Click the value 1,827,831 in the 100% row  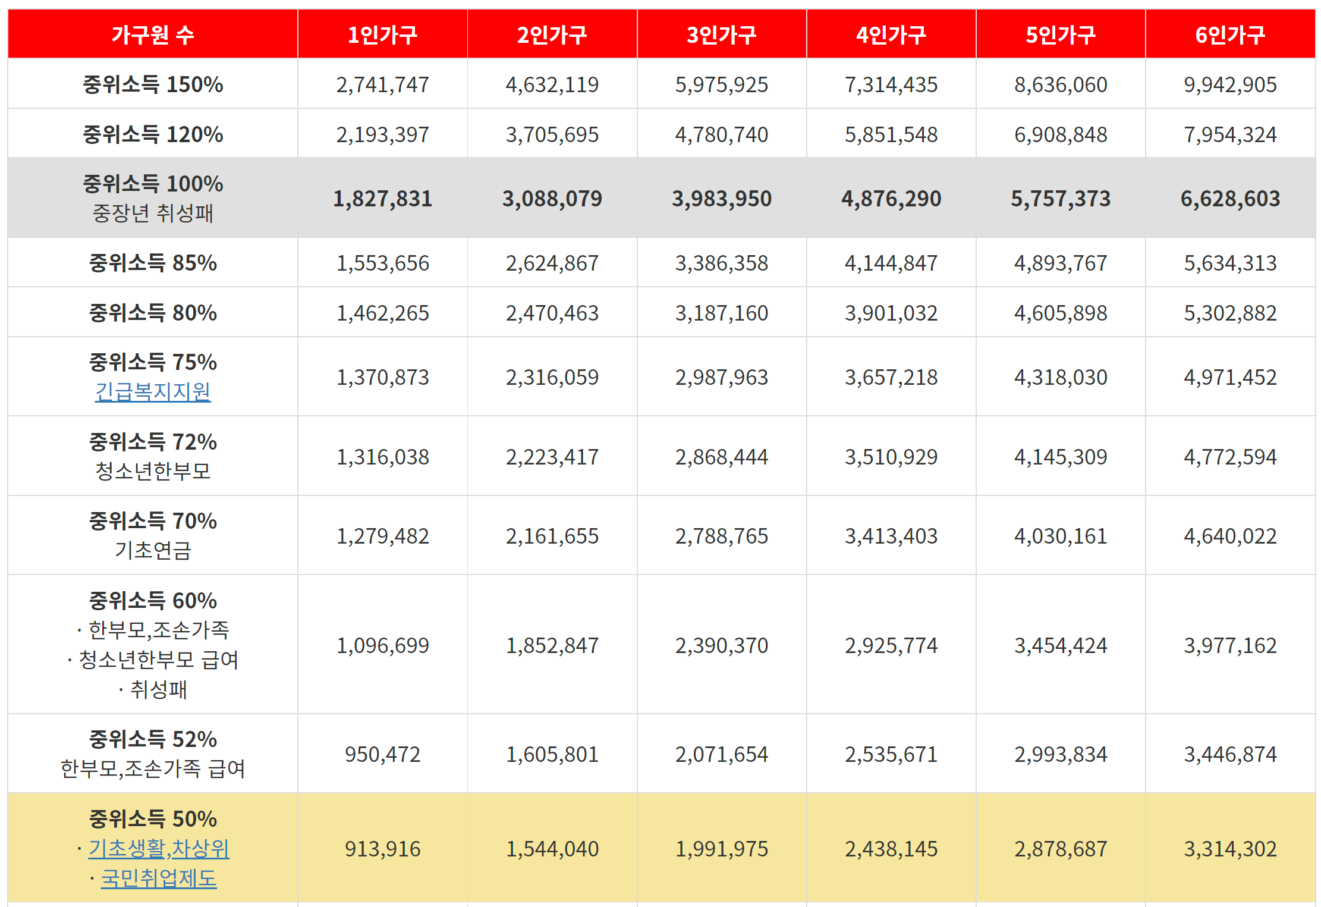pos(382,199)
